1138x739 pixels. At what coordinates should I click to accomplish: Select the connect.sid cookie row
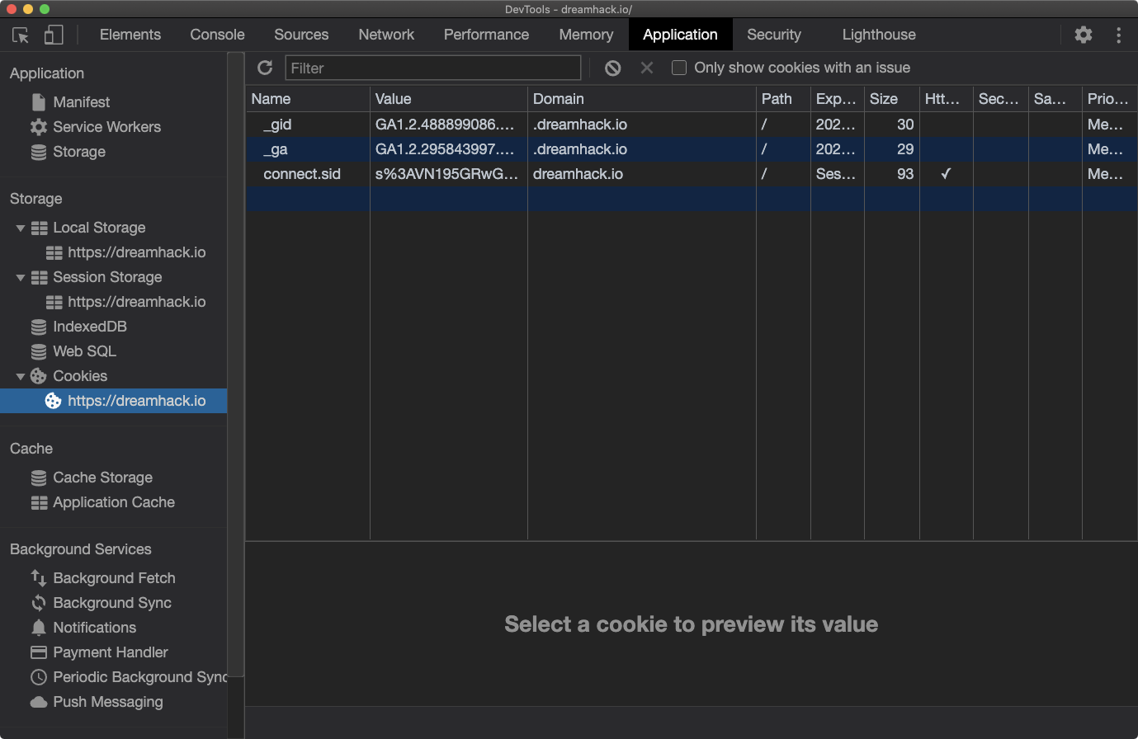pyautogui.click(x=302, y=174)
